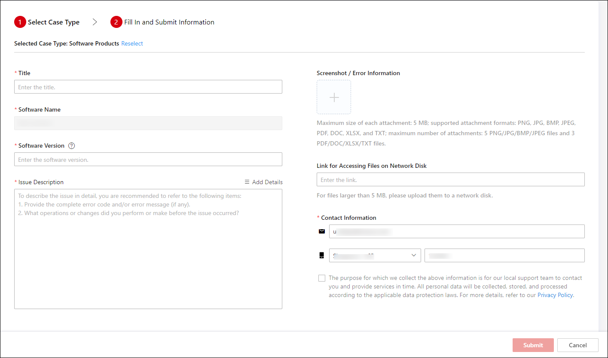Tick the data collection consent checkbox

(322, 278)
